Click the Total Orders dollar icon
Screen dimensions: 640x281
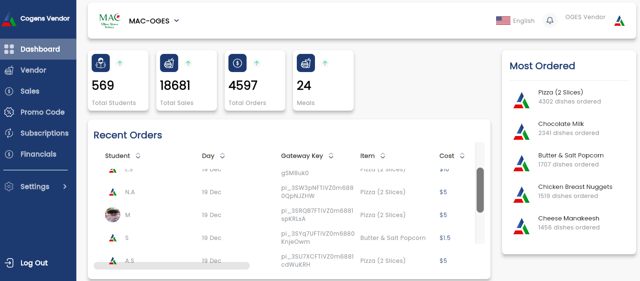pos(238,63)
